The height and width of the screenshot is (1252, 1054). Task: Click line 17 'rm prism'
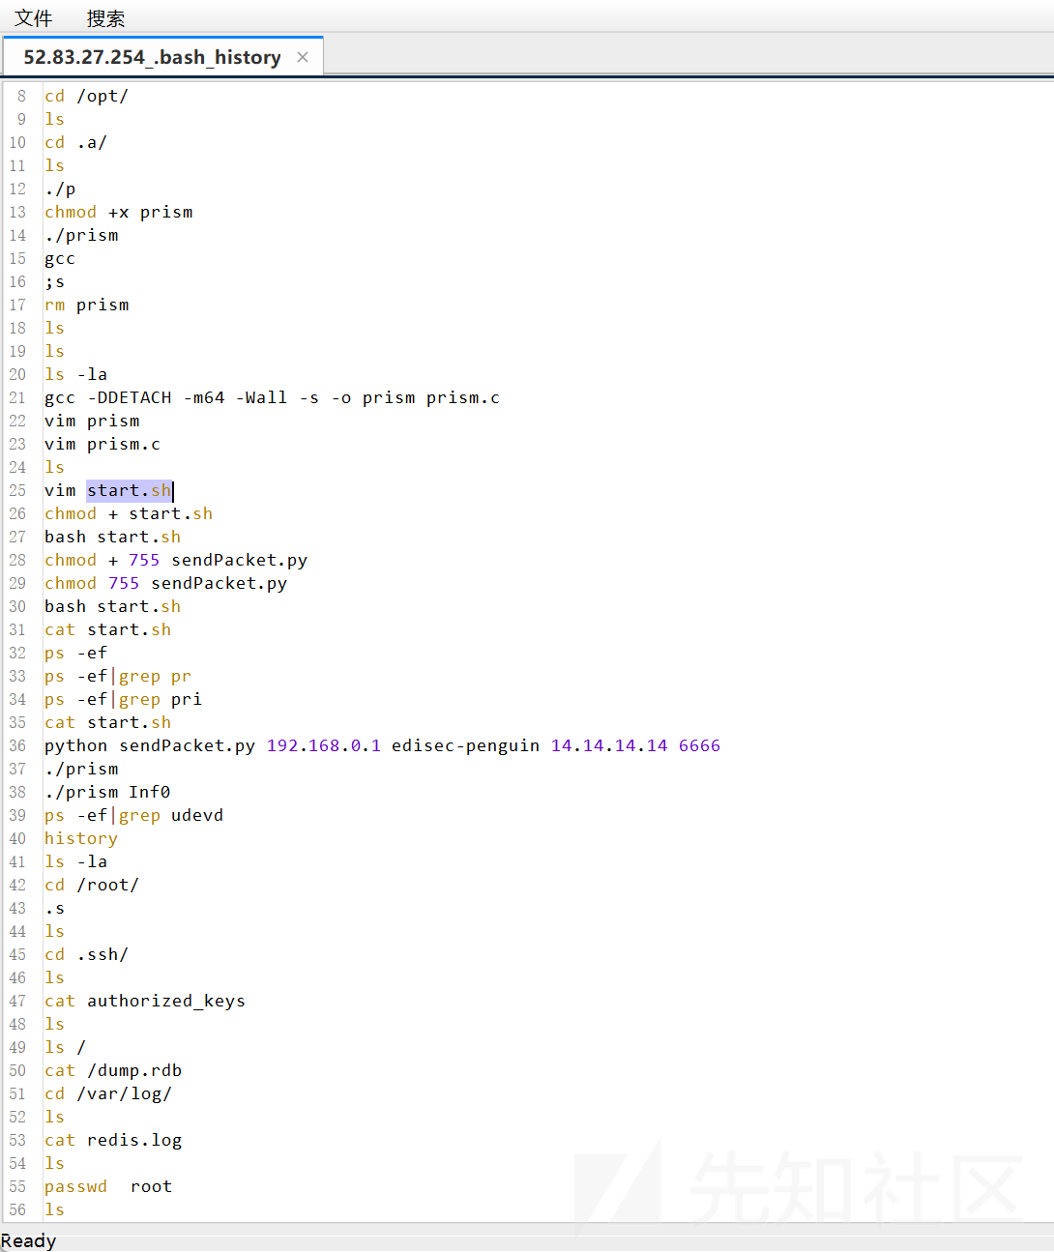(87, 305)
